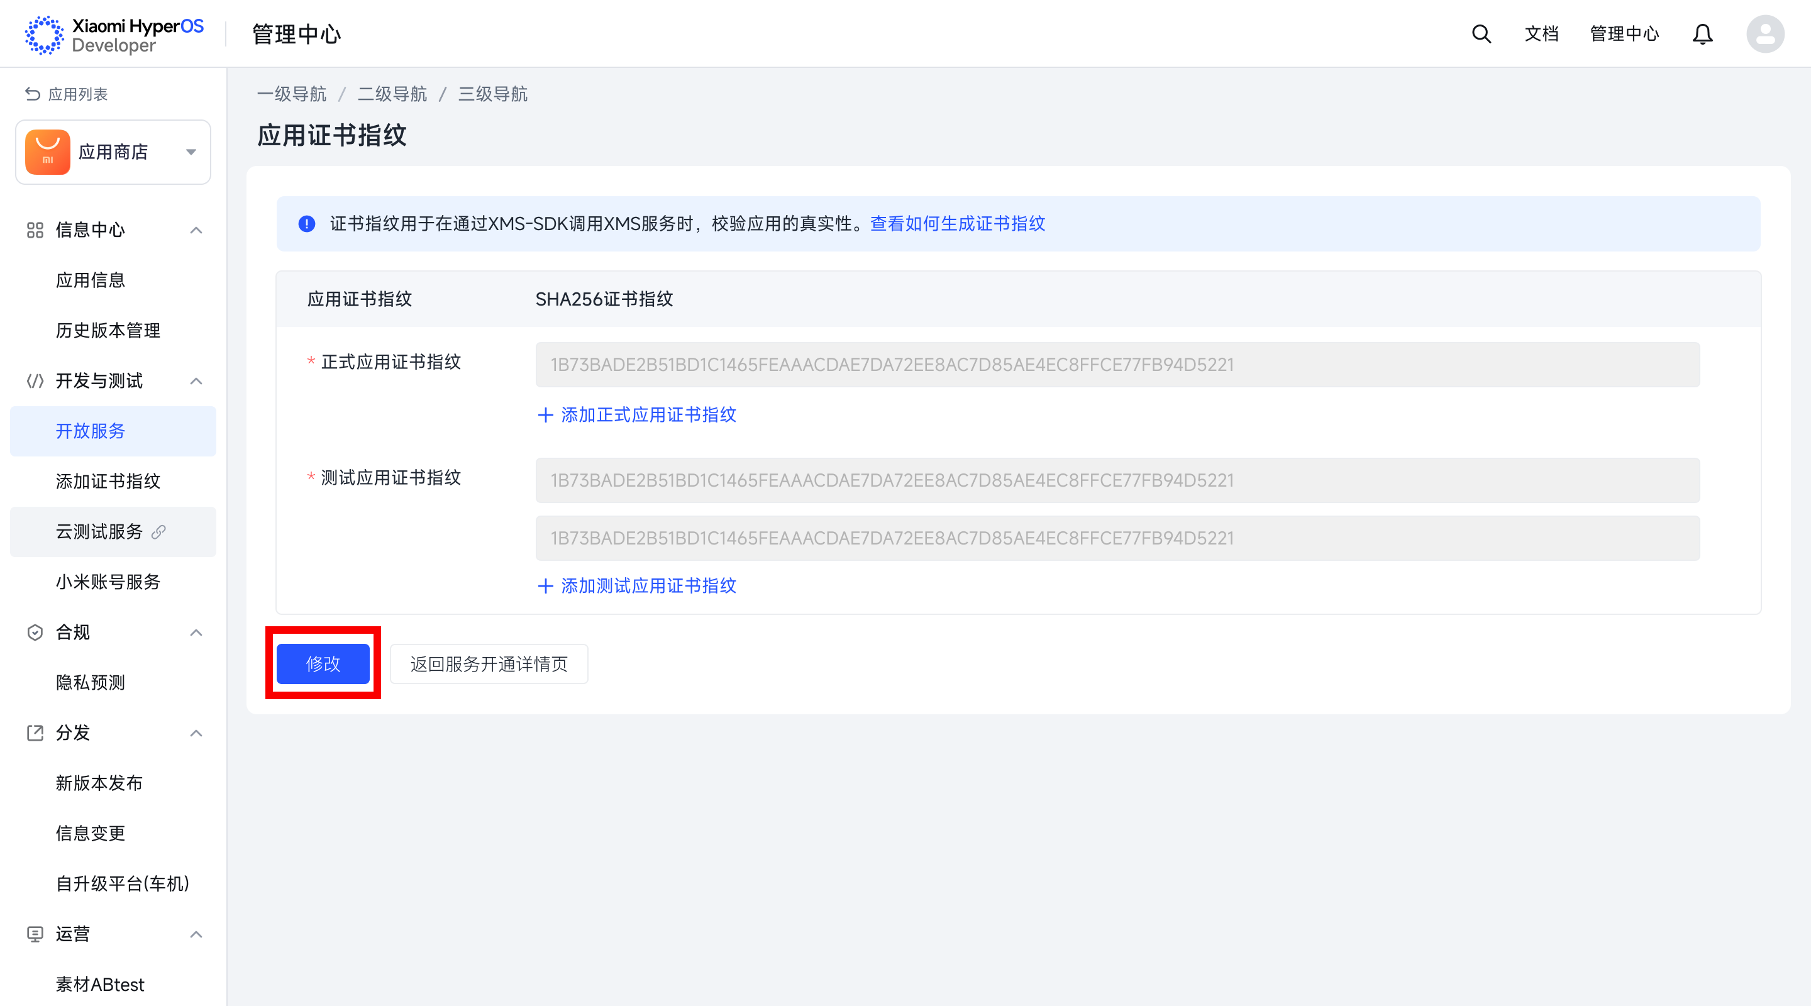This screenshot has height=1006, width=1811.
Task: Click 返回服务开通详情页 button
Action: (x=489, y=663)
